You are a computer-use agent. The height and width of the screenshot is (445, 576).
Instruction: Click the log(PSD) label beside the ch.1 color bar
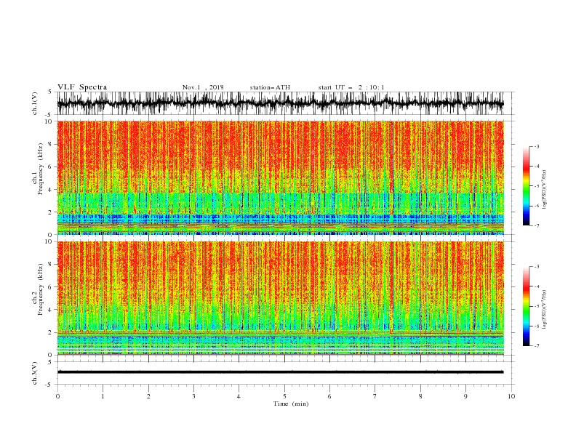(545, 190)
